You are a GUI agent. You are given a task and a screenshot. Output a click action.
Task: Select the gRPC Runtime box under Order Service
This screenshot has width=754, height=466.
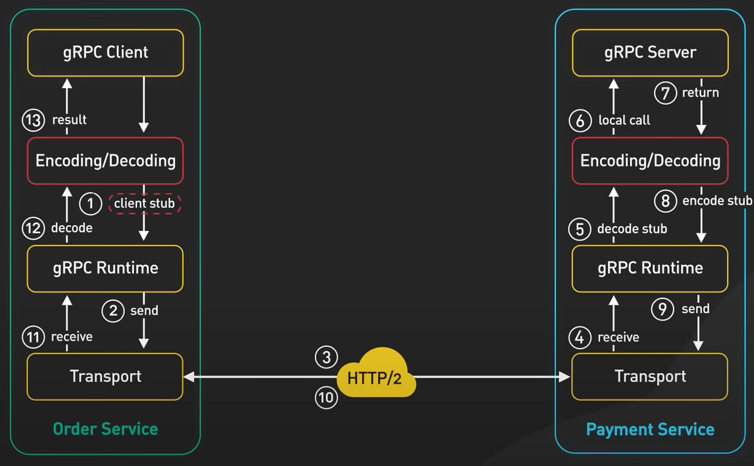pos(104,268)
